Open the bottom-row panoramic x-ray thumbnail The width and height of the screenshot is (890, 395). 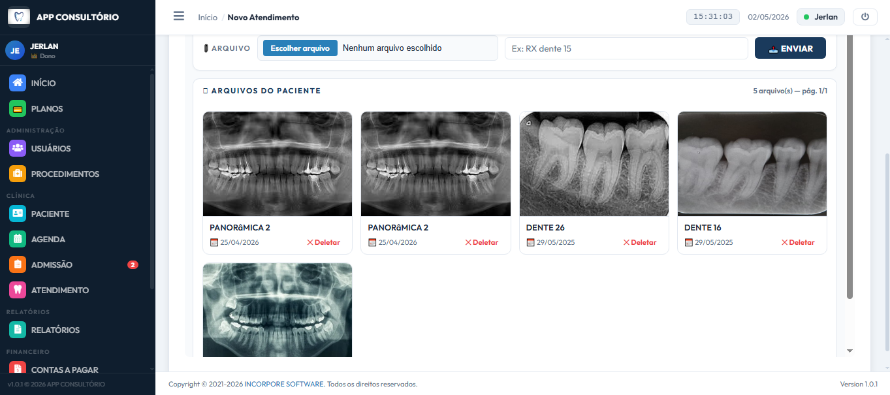point(278,310)
